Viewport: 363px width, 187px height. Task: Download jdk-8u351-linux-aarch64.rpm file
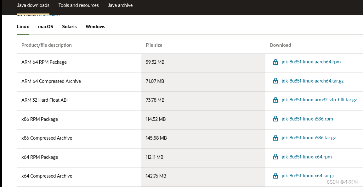pos(311,62)
